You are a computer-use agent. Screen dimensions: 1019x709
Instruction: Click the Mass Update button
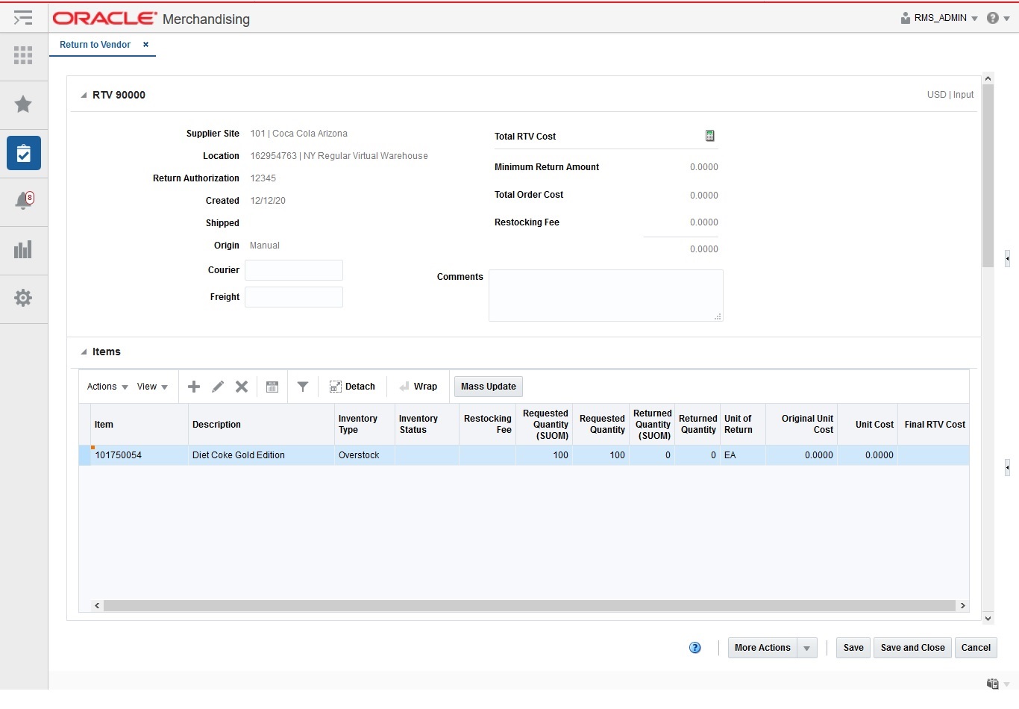(488, 387)
